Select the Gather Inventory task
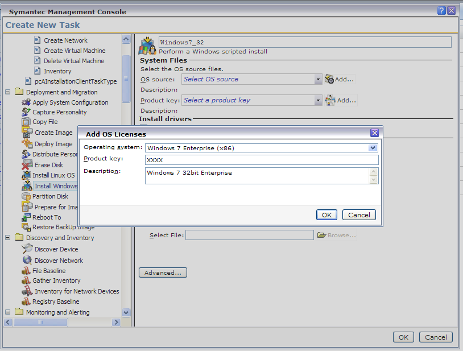Image resolution: width=463 pixels, height=351 pixels. click(56, 280)
